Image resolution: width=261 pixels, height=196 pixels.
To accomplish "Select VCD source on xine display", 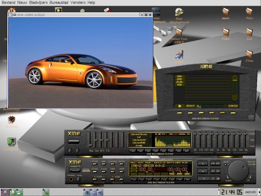I will tap(172, 174).
